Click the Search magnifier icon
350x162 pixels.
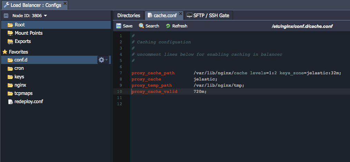[141, 26]
